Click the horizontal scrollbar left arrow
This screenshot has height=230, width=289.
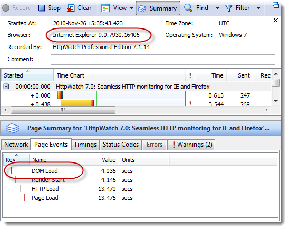pos(5,110)
